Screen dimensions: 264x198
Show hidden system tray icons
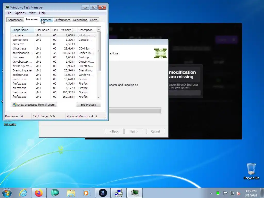pyautogui.click(x=211, y=193)
